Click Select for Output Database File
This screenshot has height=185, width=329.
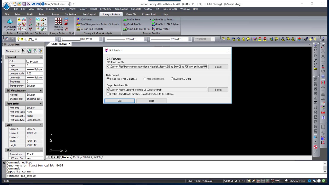[x=218, y=90]
